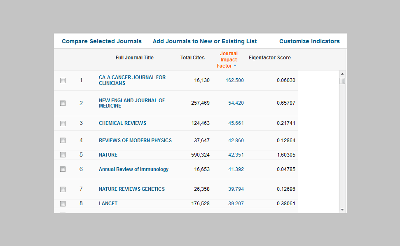400x246 pixels.
Task: Click impact factor 45.661
Action: (x=236, y=123)
